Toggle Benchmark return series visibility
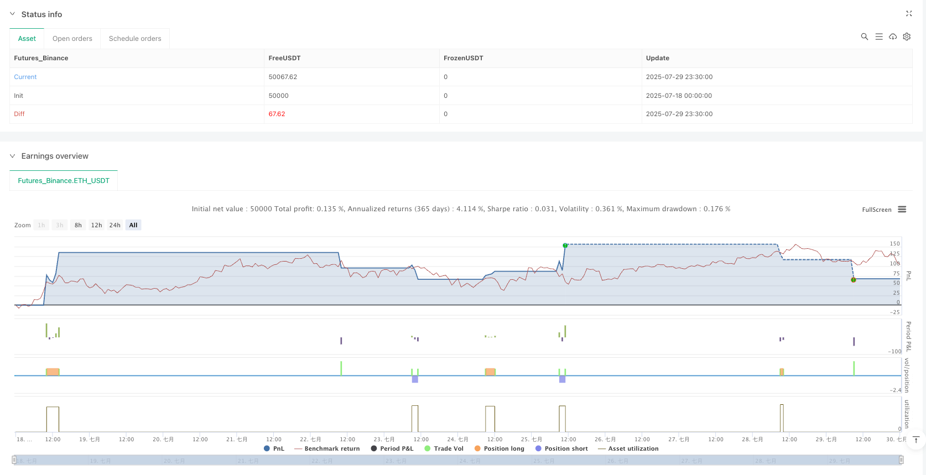The height and width of the screenshot is (475, 926). point(327,448)
